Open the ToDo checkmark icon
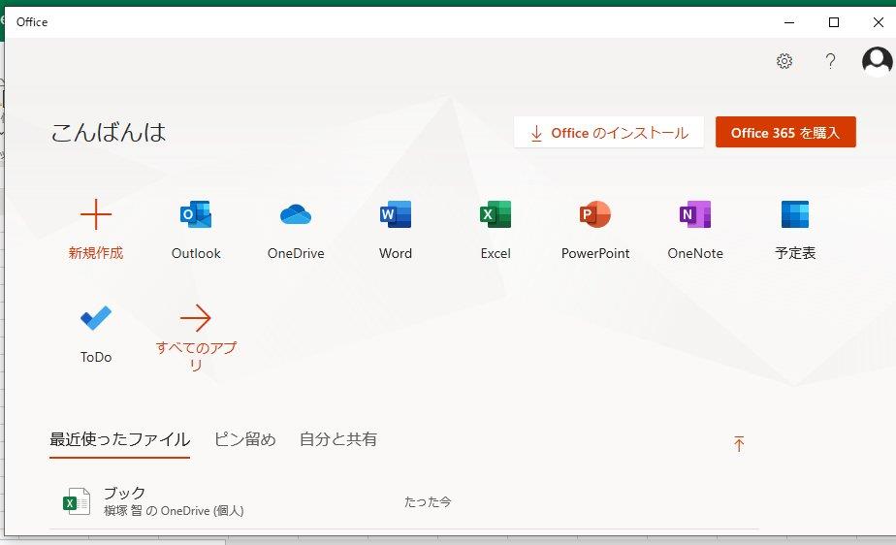The height and width of the screenshot is (545, 896). 96,318
